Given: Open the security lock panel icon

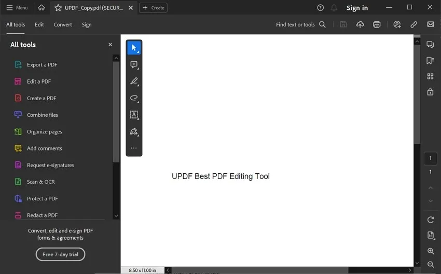Looking at the screenshot, I should (x=430, y=92).
